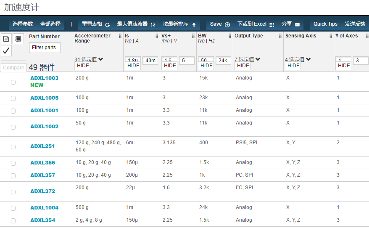
Task: Click 重置表格 in the toolbar
Action: [92, 24]
